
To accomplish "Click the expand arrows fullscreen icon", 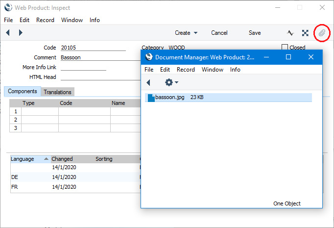I will [305, 33].
